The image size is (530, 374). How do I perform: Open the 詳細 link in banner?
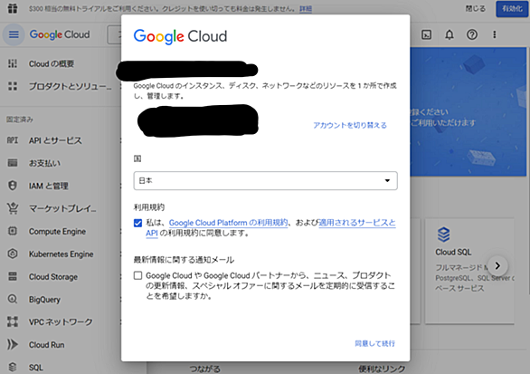pyautogui.click(x=306, y=9)
